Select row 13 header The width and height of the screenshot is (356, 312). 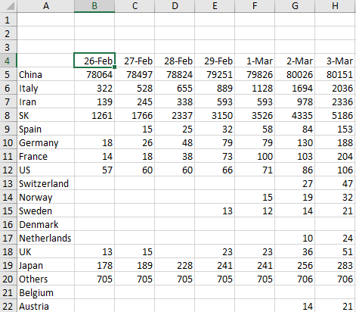8,183
